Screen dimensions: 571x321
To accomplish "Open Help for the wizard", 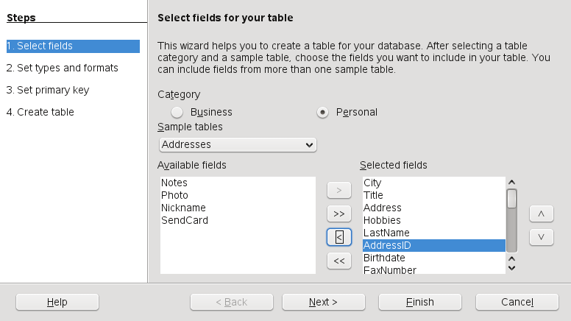I will [57, 302].
